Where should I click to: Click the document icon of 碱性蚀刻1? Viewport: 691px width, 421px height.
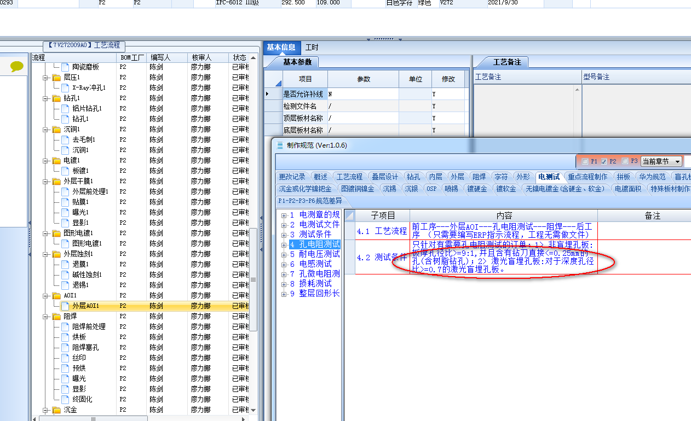pyautogui.click(x=65, y=274)
